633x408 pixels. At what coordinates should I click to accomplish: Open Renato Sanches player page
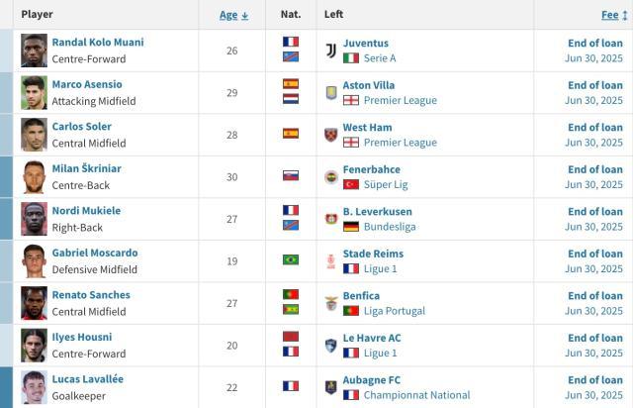tap(91, 295)
